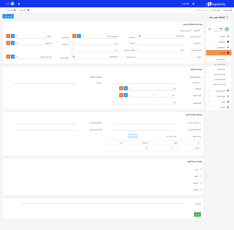234x230 pixels.
Task: Select the طباعة radio button
Action: 199,31
